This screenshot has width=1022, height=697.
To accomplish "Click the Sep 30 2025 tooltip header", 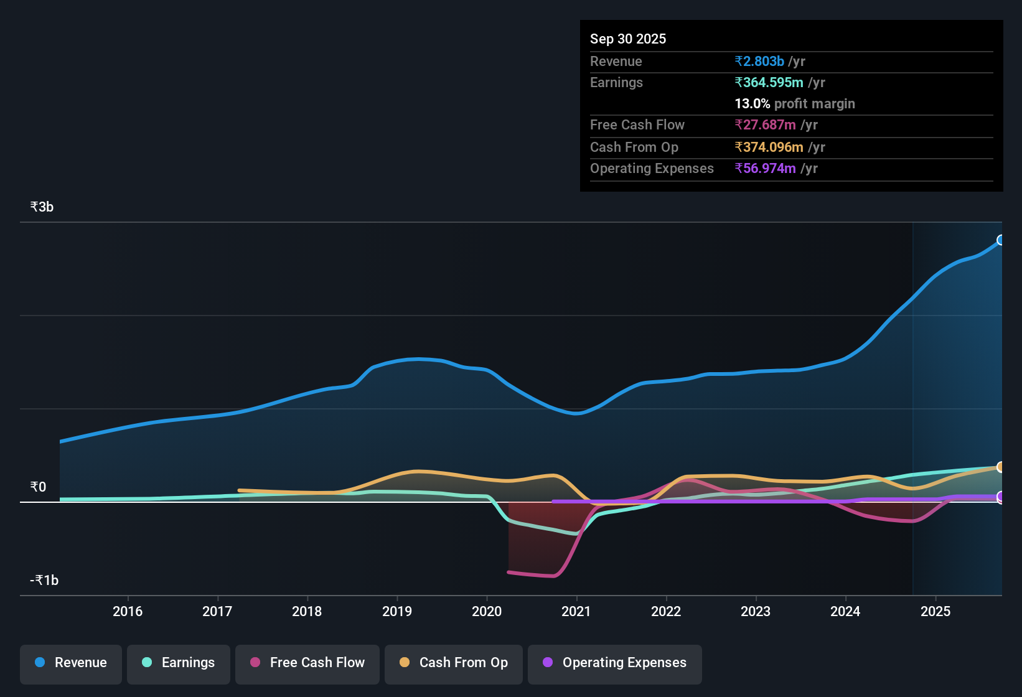I will point(628,39).
